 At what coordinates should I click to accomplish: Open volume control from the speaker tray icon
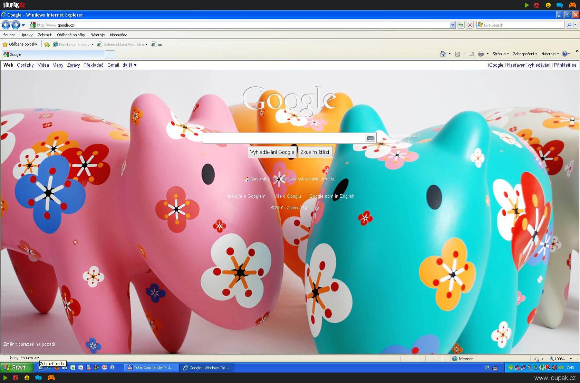(554, 367)
